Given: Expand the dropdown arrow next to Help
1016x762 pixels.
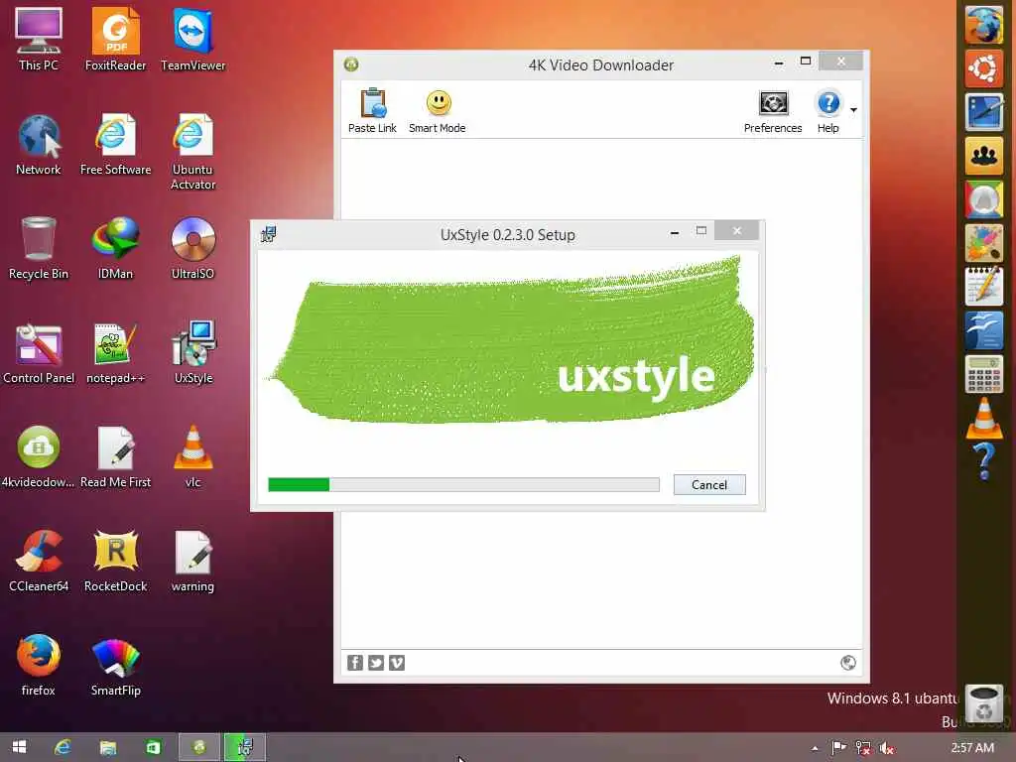Looking at the screenshot, I should (853, 110).
